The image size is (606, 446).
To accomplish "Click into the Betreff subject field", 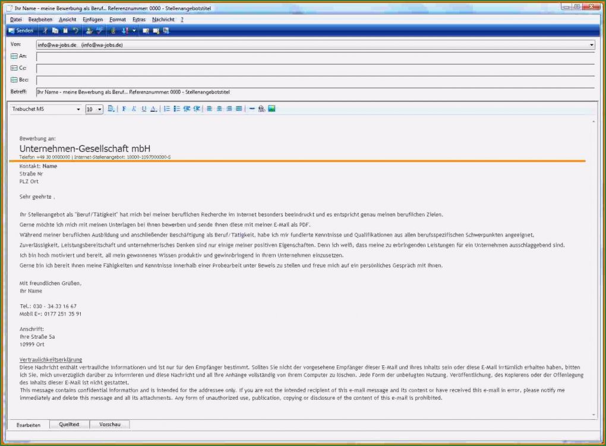I will coord(315,92).
